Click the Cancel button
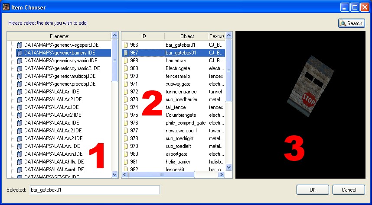This screenshot has height=205, width=372. pyautogui.click(x=349, y=190)
